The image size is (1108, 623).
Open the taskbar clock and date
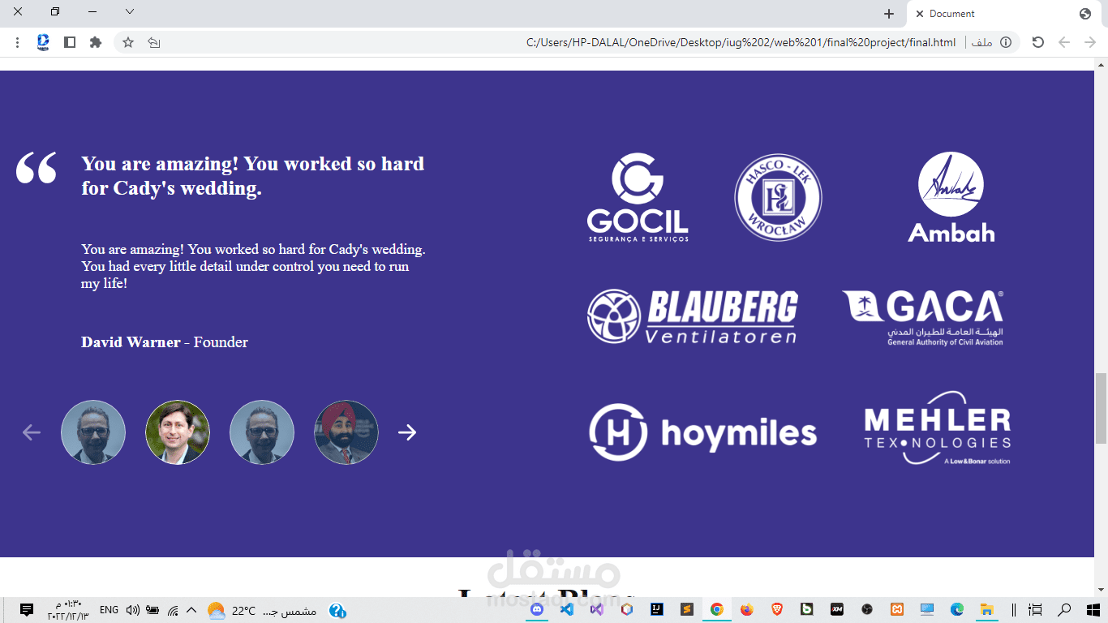point(68,610)
